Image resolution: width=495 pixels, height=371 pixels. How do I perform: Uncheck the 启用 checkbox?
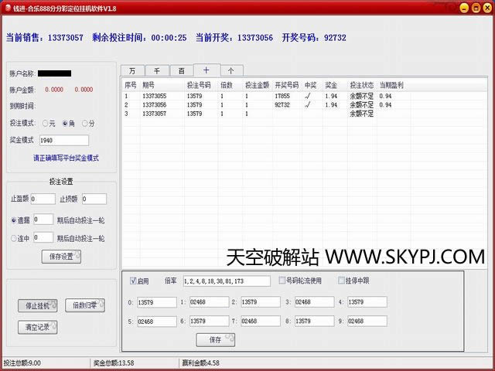coord(134,281)
